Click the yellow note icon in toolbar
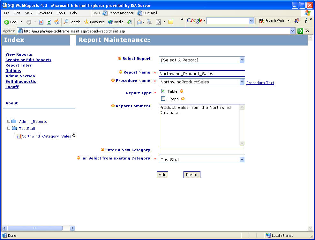Viewport: 315px width, 240px height. point(171,22)
